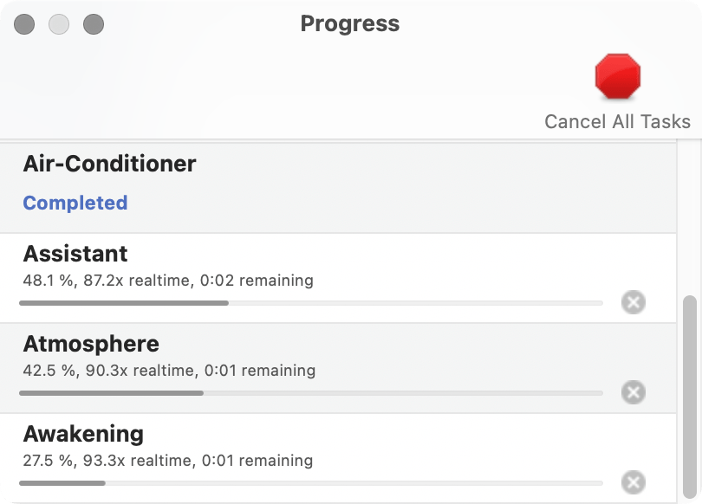702x504 pixels.
Task: Click the red Cancel All Tasks stop icon
Action: point(617,77)
